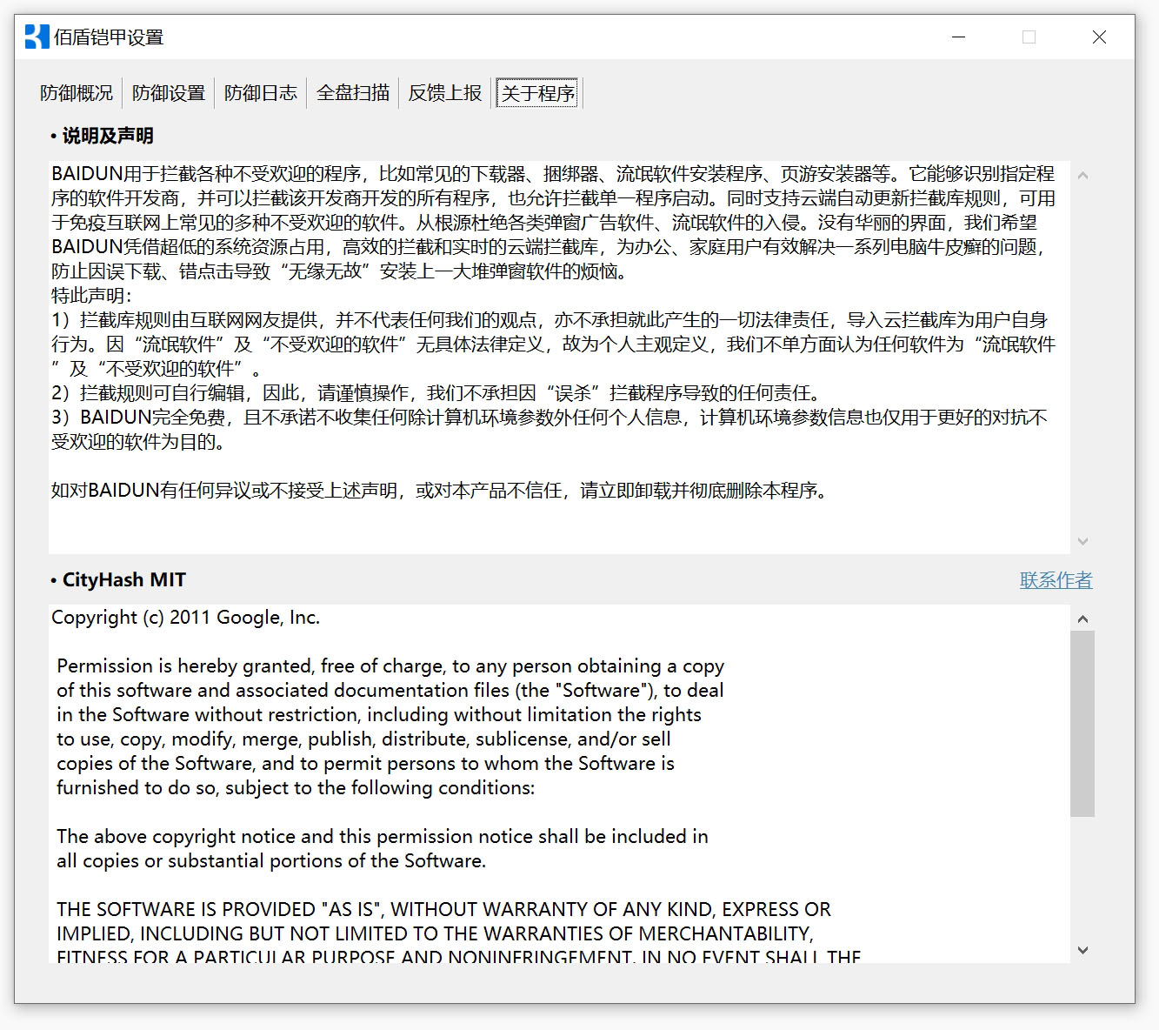The width and height of the screenshot is (1159, 1030).
Task: Click the CityHash MIT heading
Action: [x=124, y=580]
